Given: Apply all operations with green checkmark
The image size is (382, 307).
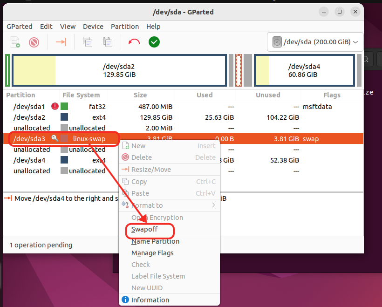Looking at the screenshot, I should (154, 42).
